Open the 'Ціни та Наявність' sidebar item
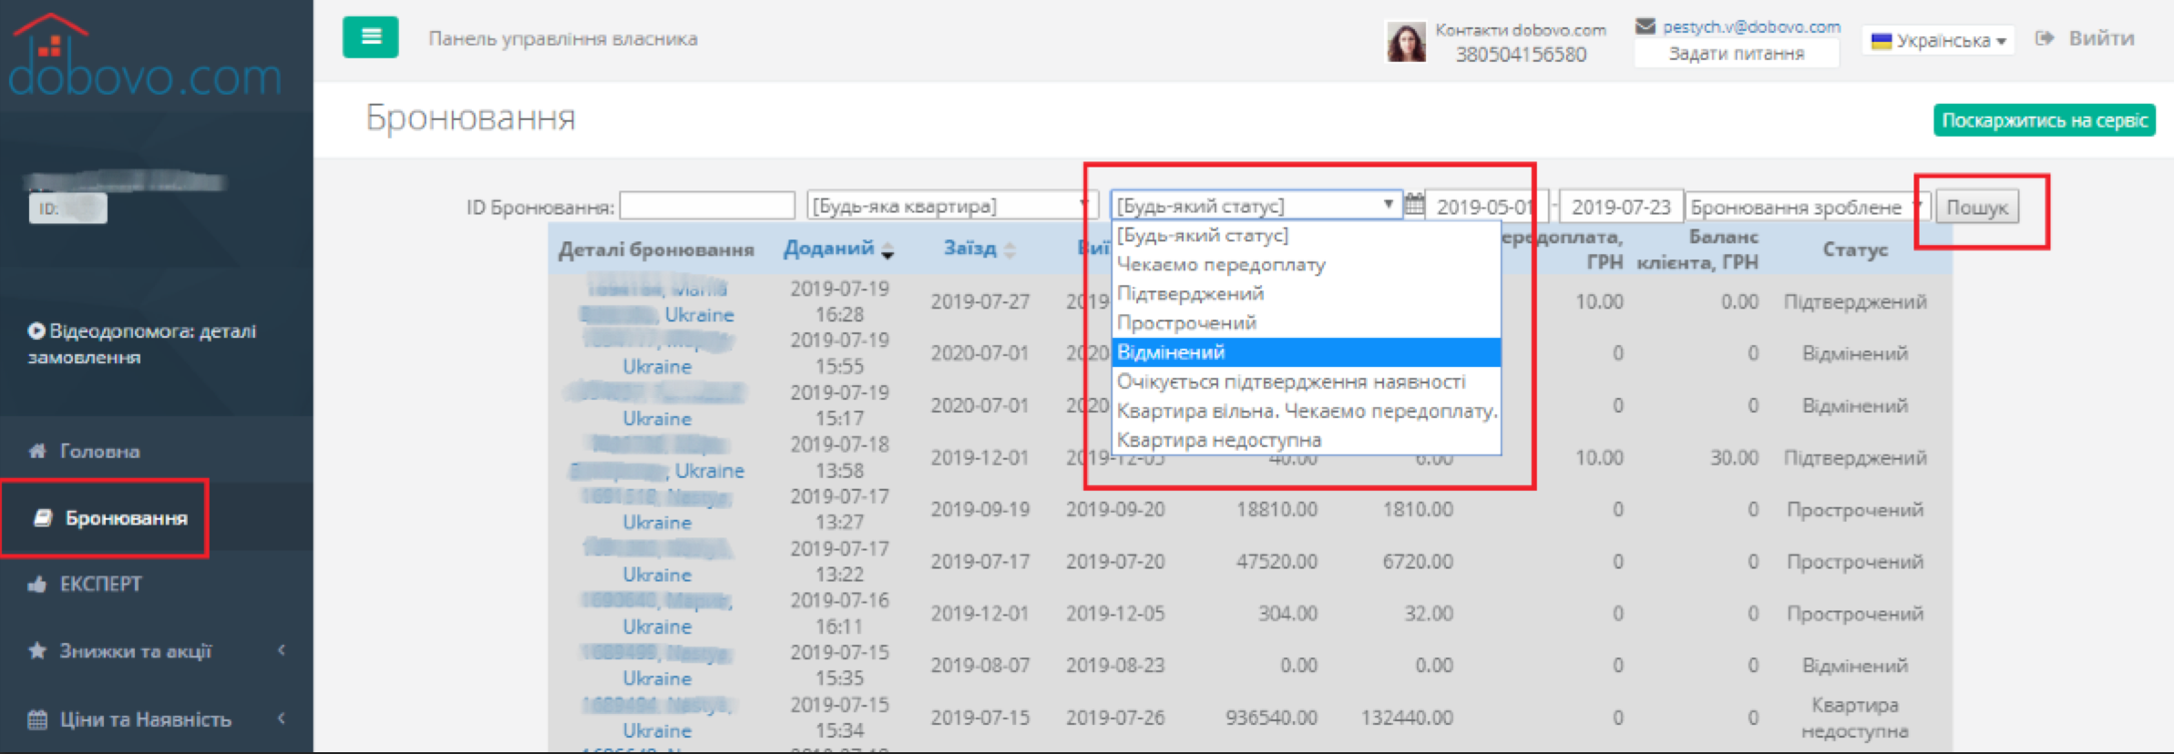The image size is (2174, 754). 146,718
